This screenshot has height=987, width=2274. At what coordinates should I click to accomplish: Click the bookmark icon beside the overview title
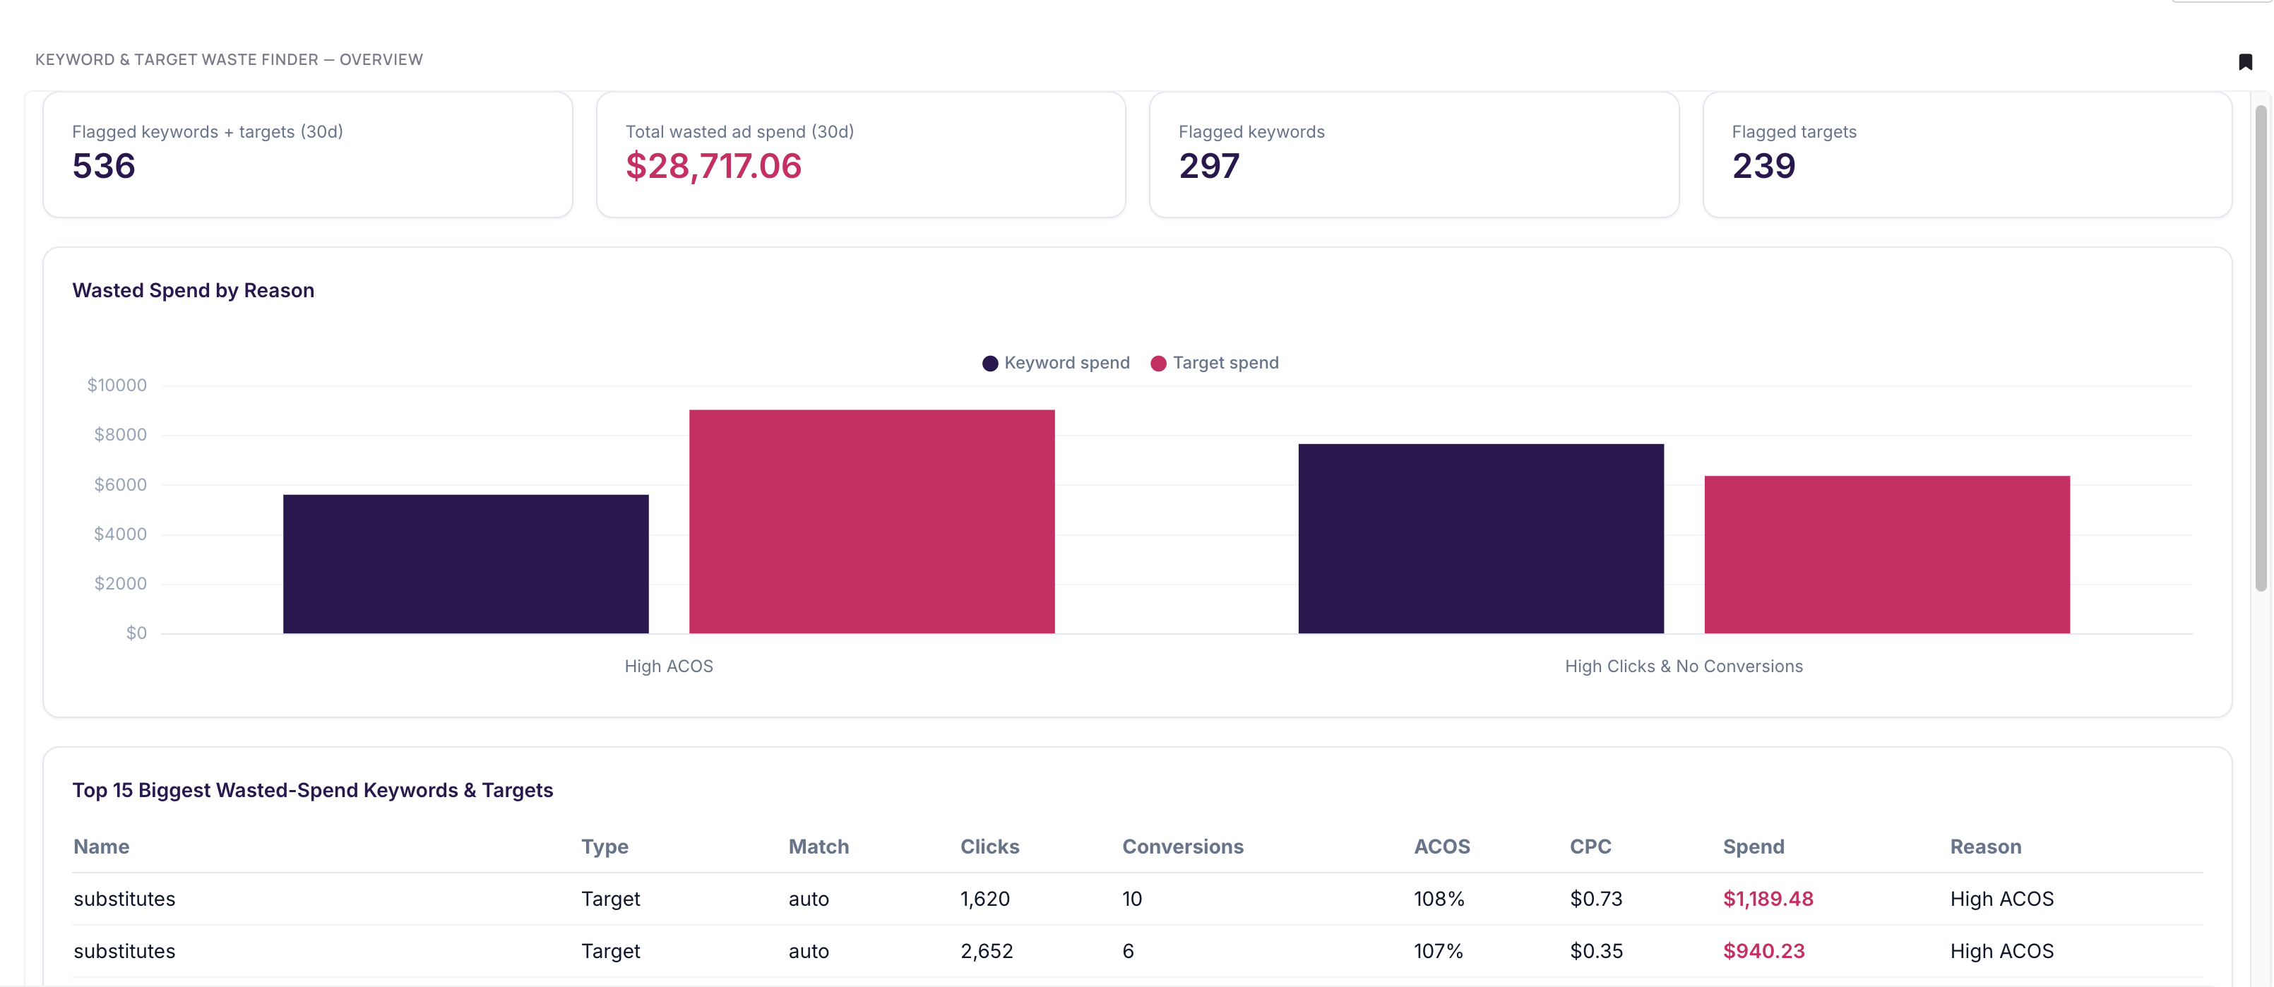point(2245,62)
